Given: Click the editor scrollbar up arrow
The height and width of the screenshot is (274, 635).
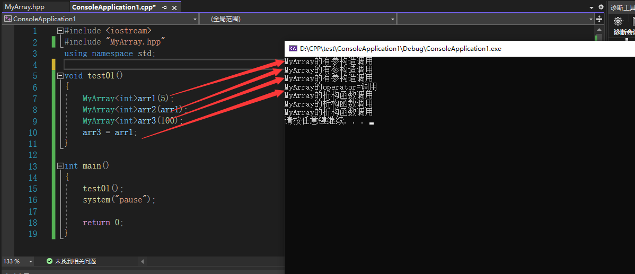Looking at the screenshot, I should point(599,30).
